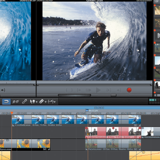The image size is (160, 160).
Task: Click the media pool scroll-left arrow
Action: (155, 95)
